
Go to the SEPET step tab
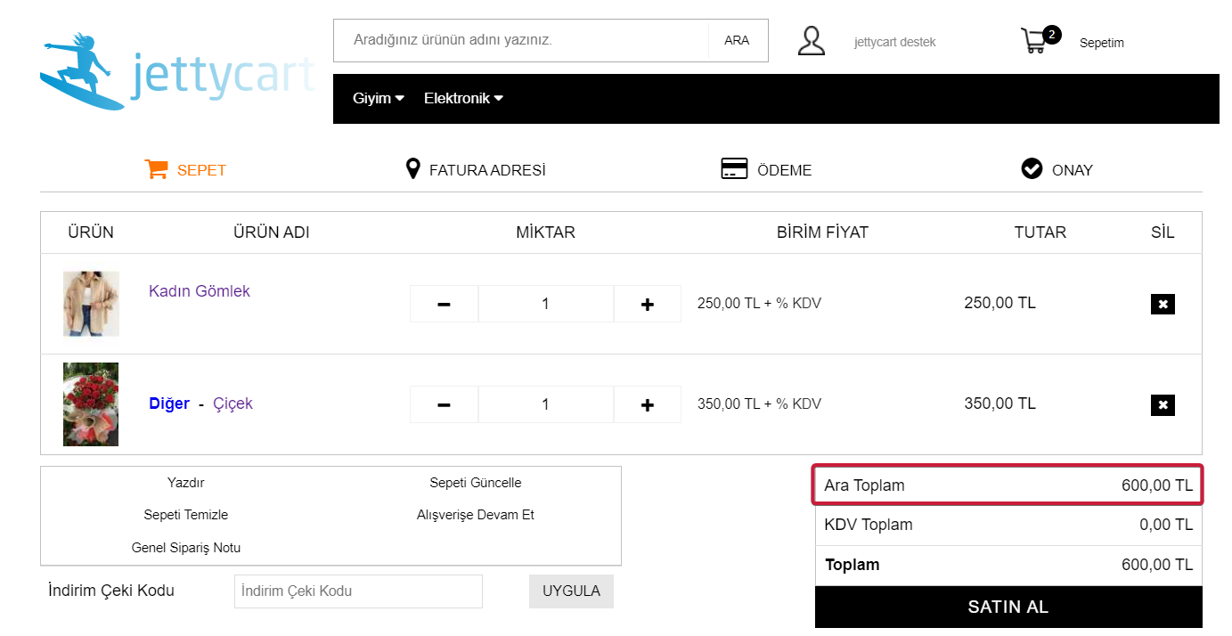coord(201,170)
